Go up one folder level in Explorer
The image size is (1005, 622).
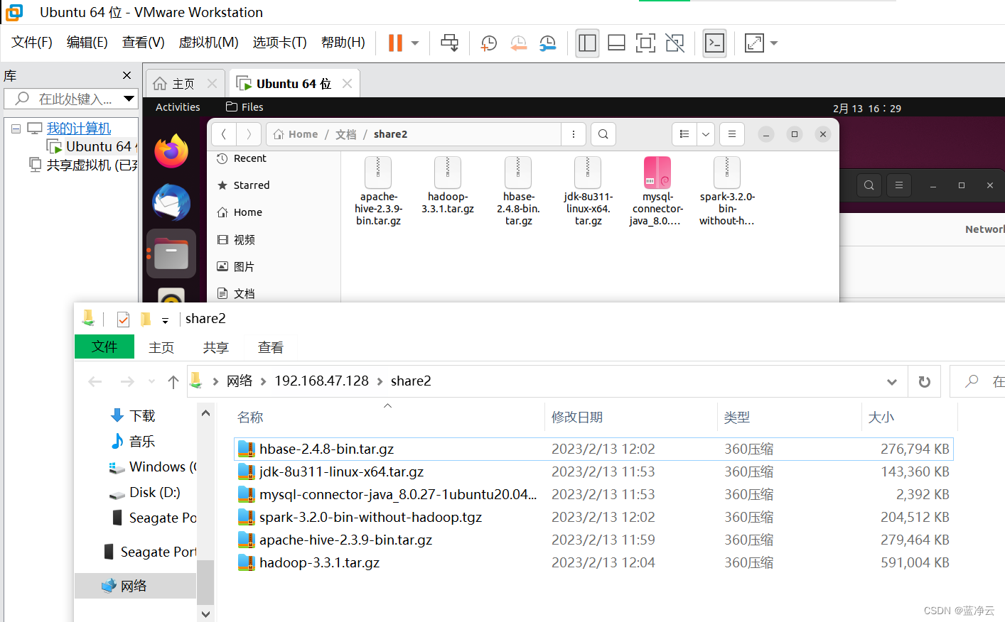coord(173,382)
